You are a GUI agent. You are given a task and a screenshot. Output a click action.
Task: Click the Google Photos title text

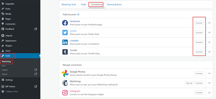click(78, 72)
